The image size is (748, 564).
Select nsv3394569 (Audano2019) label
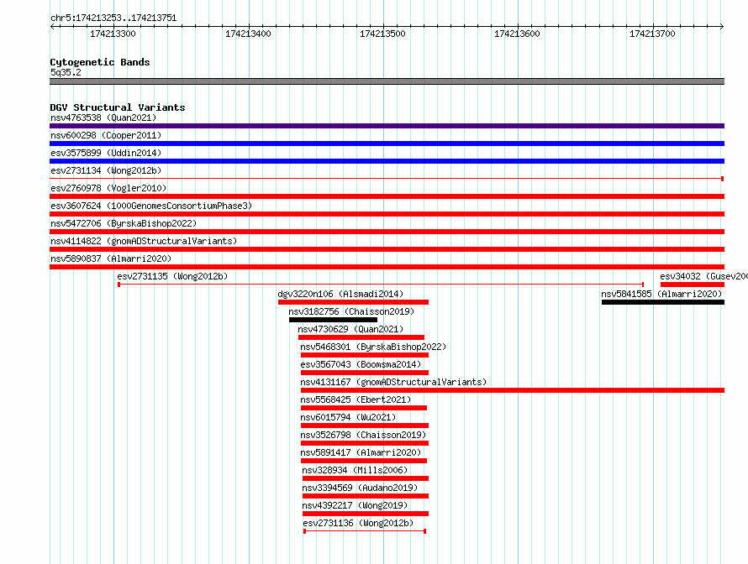point(360,488)
